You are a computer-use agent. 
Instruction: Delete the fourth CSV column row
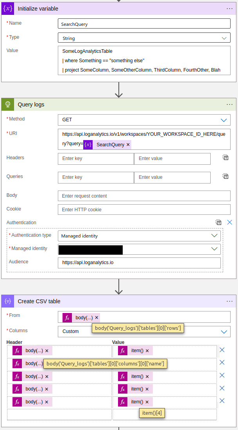pos(222,388)
